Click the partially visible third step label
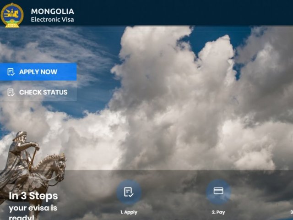Image resolution: width=293 pixels, height=220 pixels. tap(292, 212)
